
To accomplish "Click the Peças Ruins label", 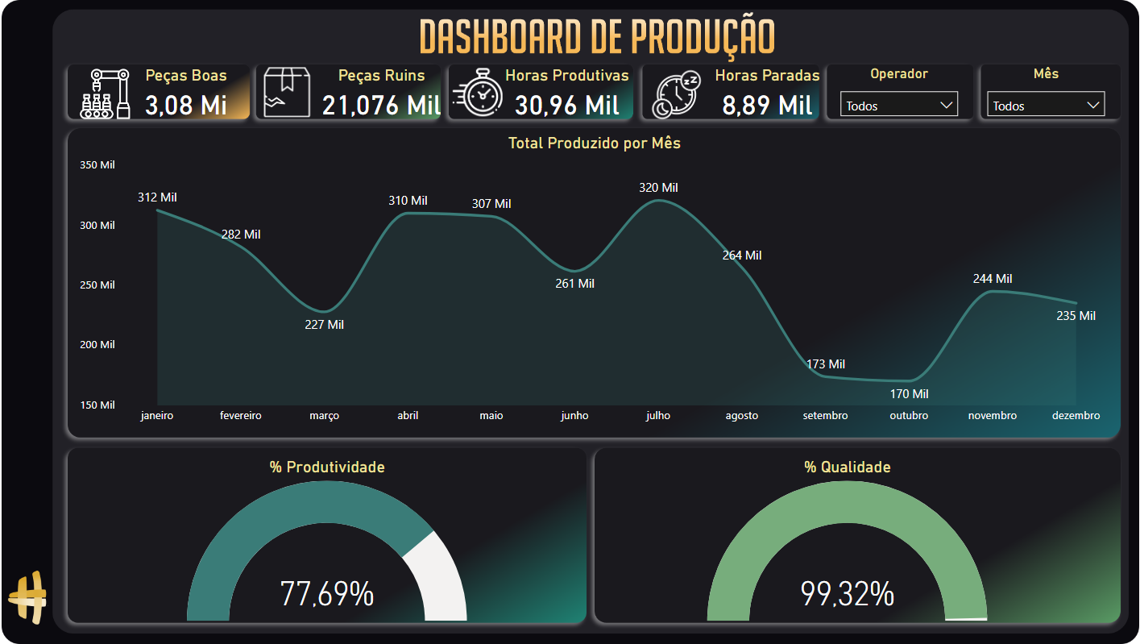I will tap(382, 76).
